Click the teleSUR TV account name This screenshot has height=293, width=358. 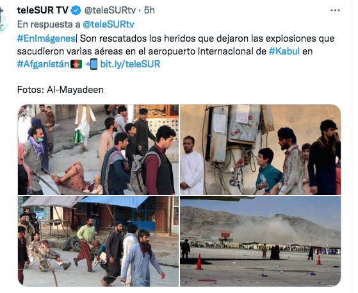pos(43,10)
